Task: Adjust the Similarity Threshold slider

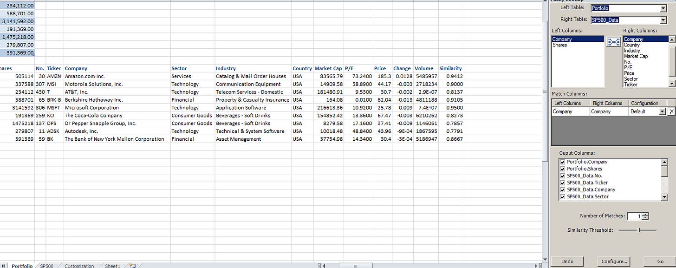Action: point(639,230)
